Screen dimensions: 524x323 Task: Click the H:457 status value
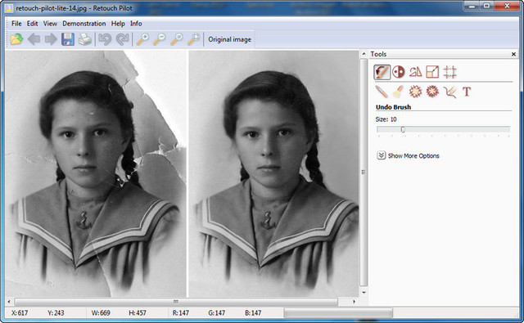pos(138,313)
